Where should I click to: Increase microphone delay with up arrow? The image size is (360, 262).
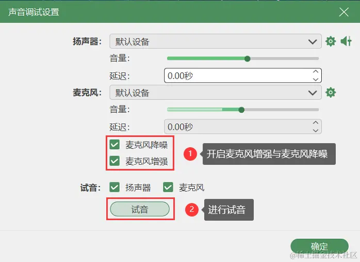pyautogui.click(x=316, y=122)
